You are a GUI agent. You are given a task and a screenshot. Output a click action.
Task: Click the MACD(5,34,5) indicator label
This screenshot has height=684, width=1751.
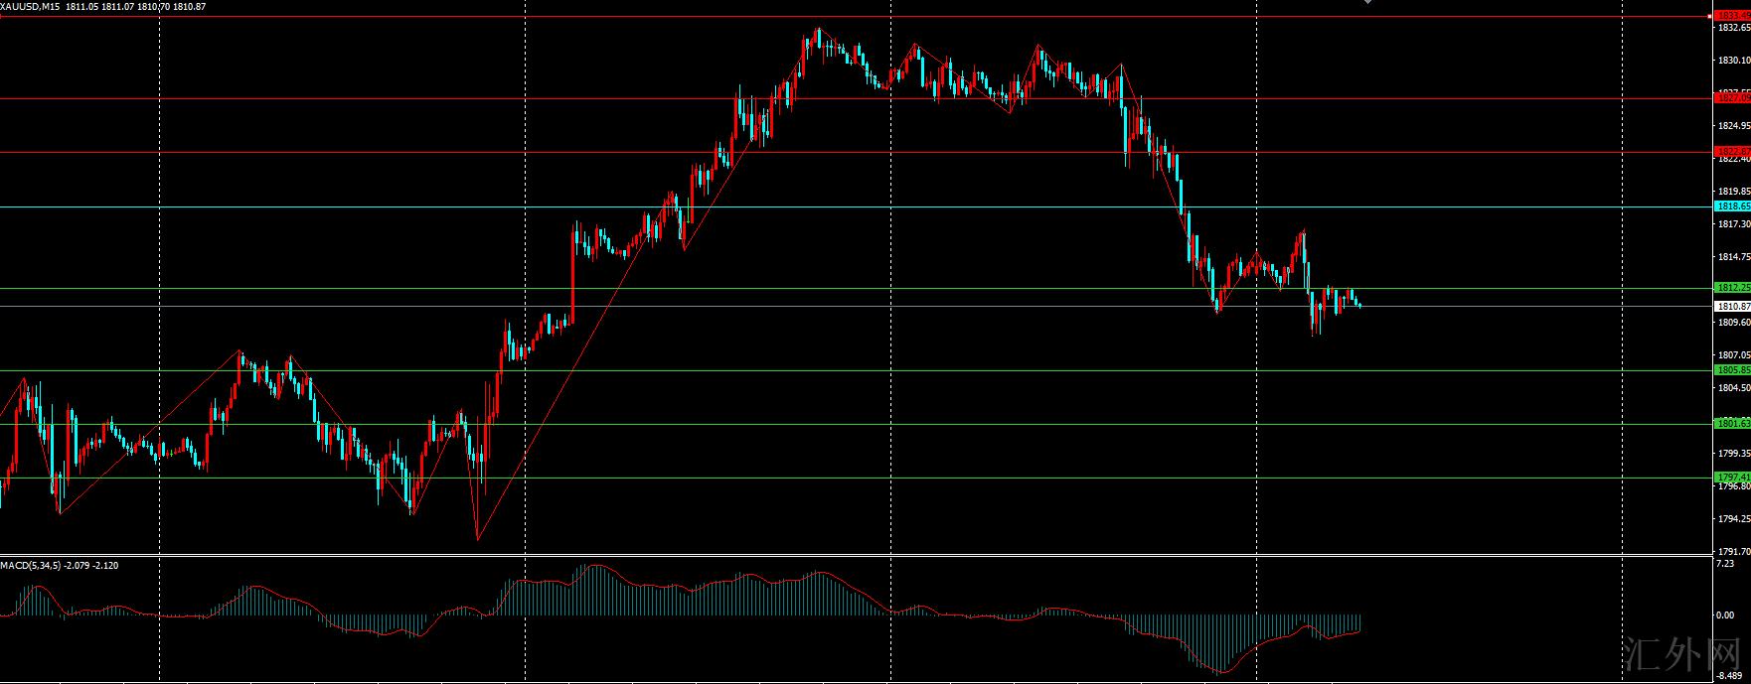tap(31, 565)
